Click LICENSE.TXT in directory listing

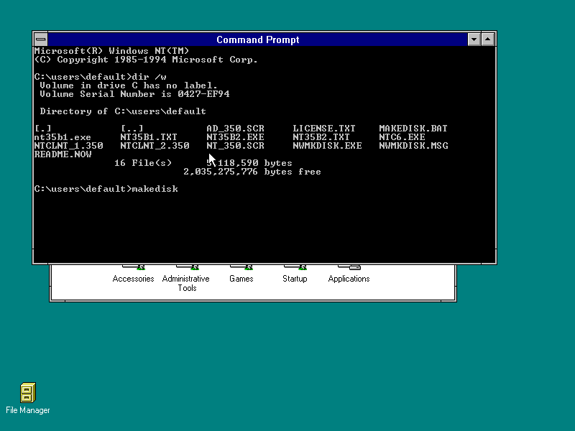[x=324, y=129]
